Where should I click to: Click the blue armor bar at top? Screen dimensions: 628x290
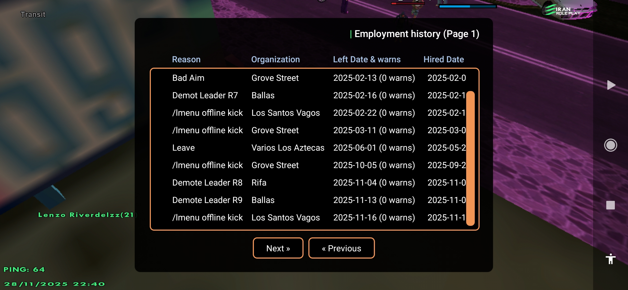[467, 6]
